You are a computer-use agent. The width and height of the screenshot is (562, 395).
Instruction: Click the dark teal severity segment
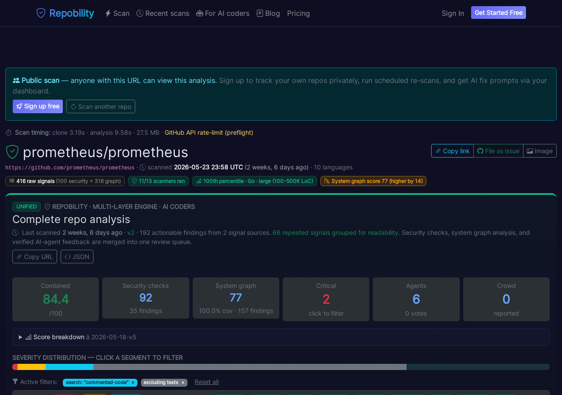coord(478,367)
